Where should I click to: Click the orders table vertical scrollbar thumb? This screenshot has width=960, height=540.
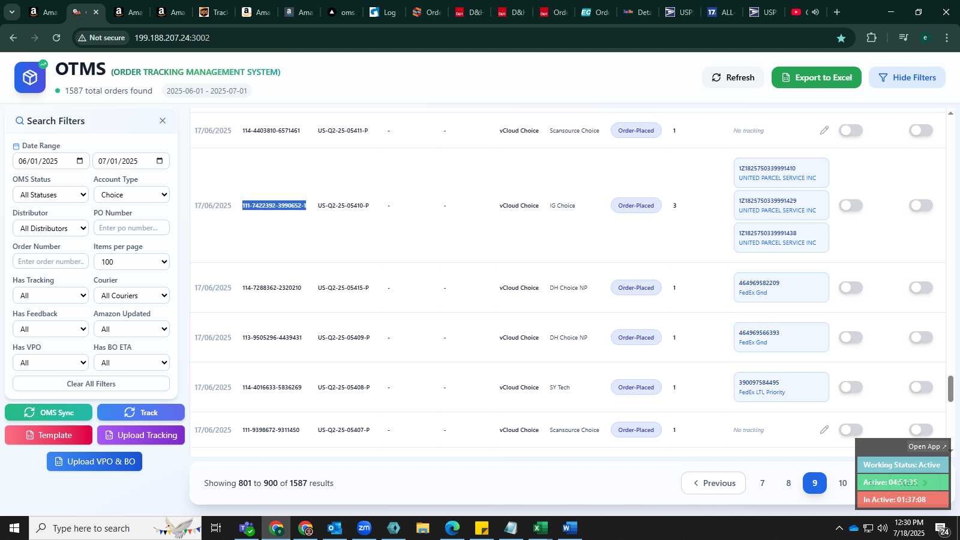coord(950,389)
